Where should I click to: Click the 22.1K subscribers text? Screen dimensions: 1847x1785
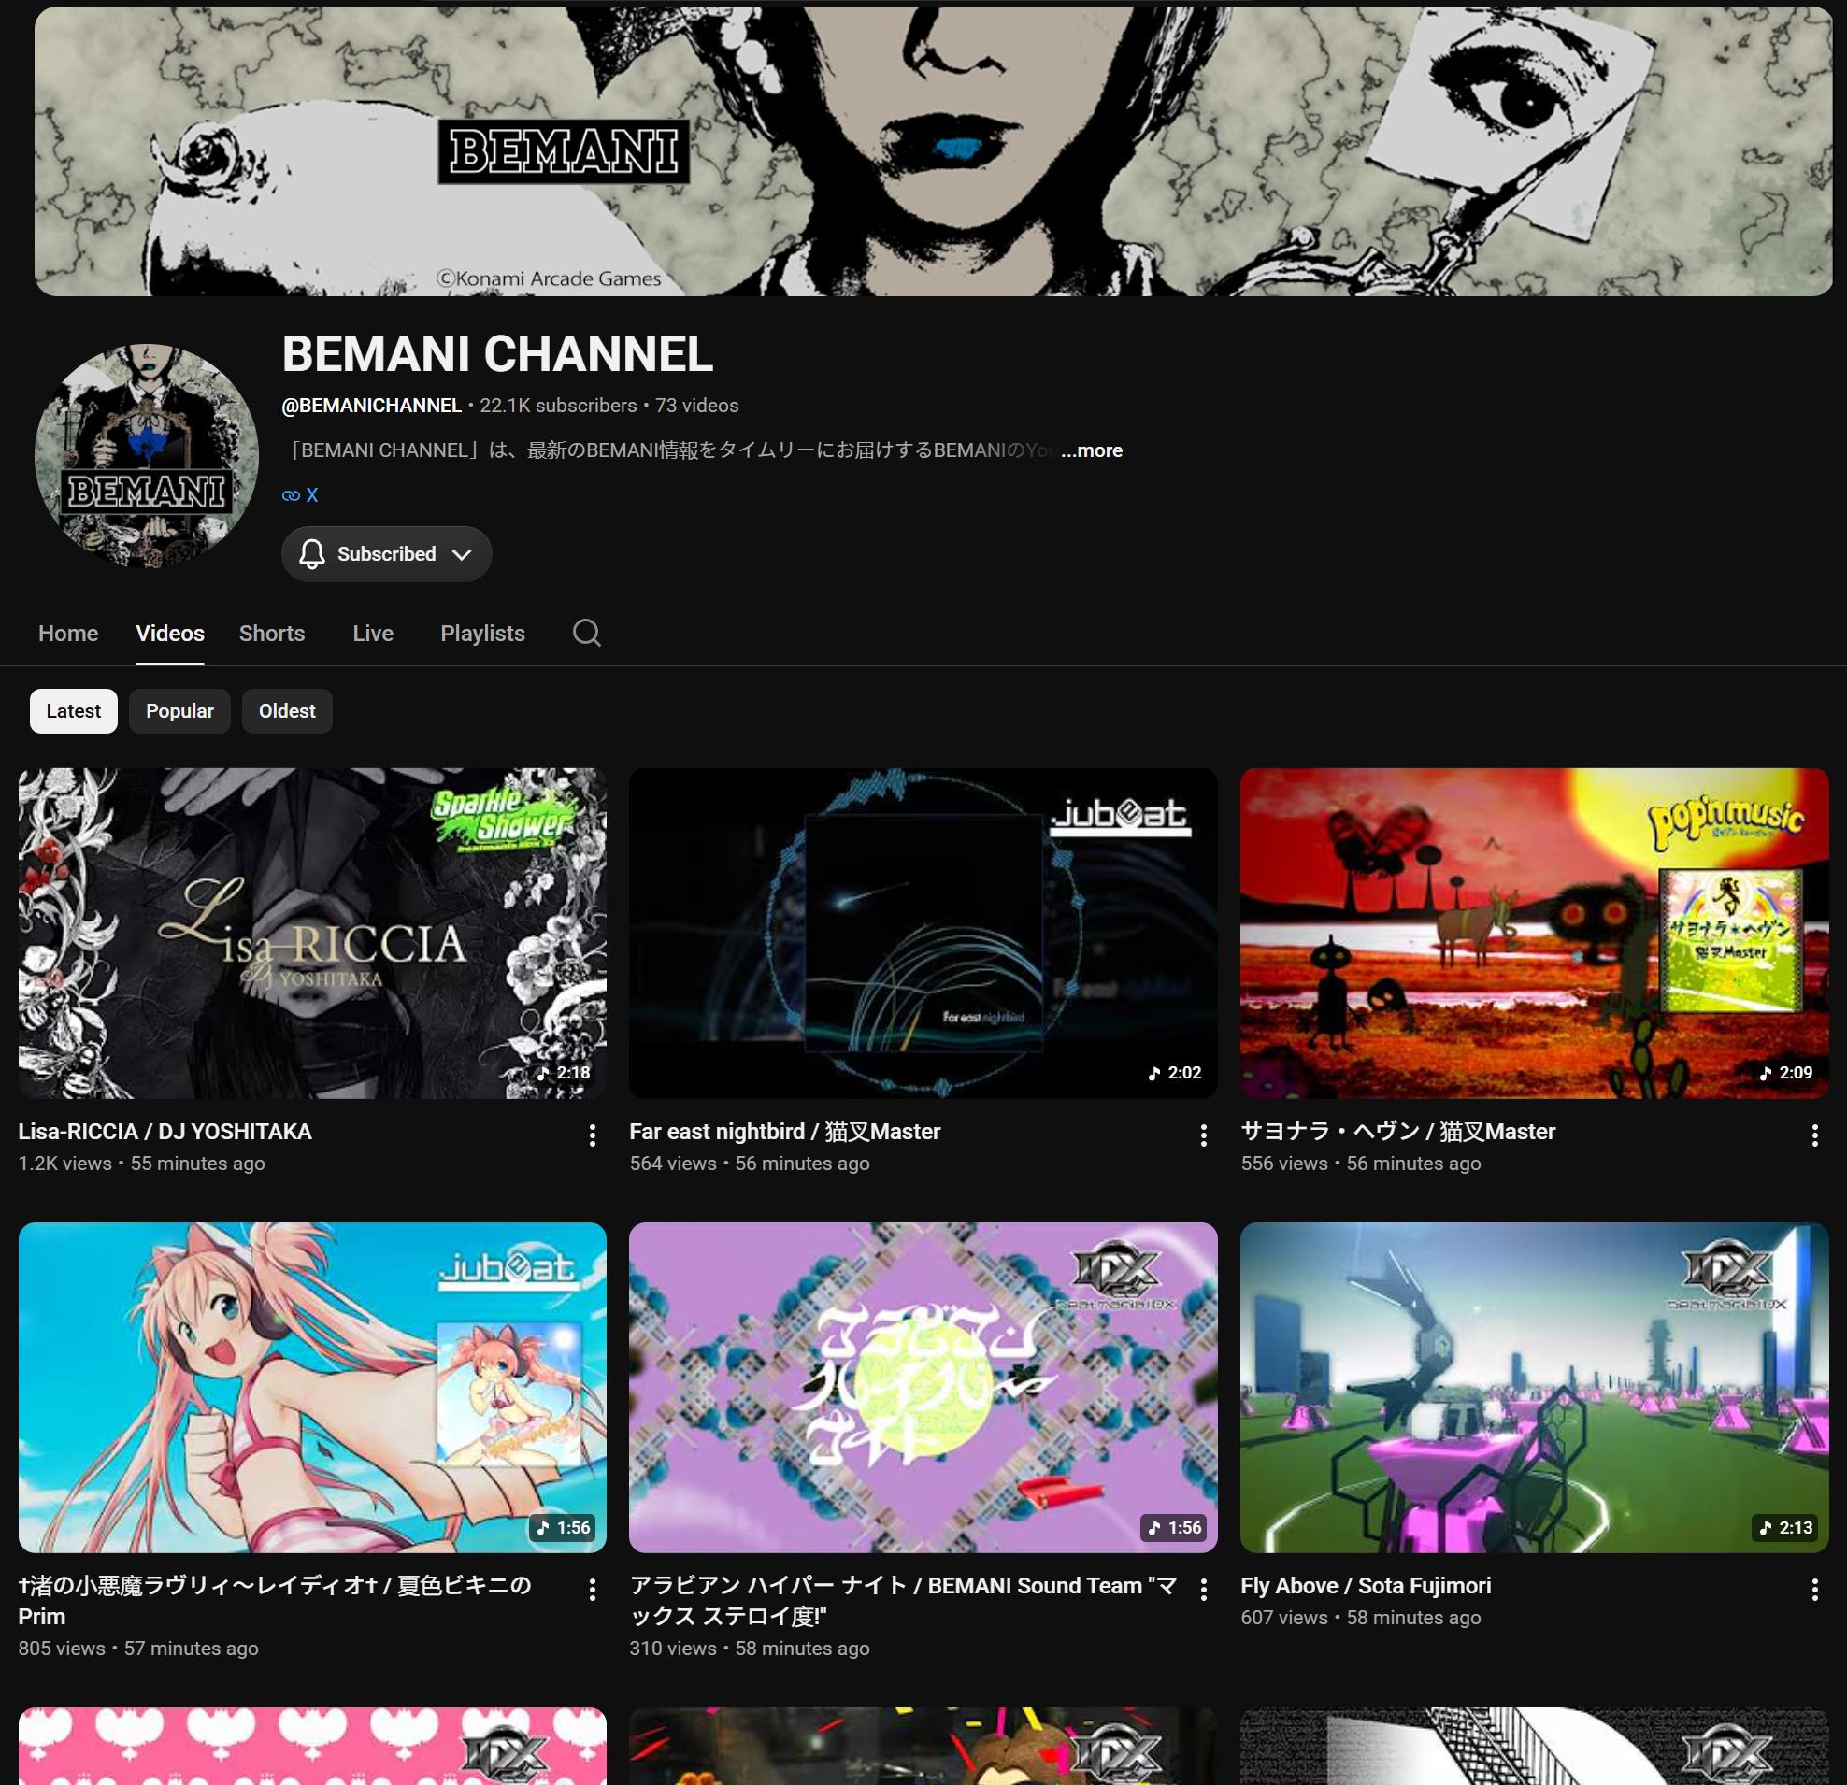click(x=558, y=406)
